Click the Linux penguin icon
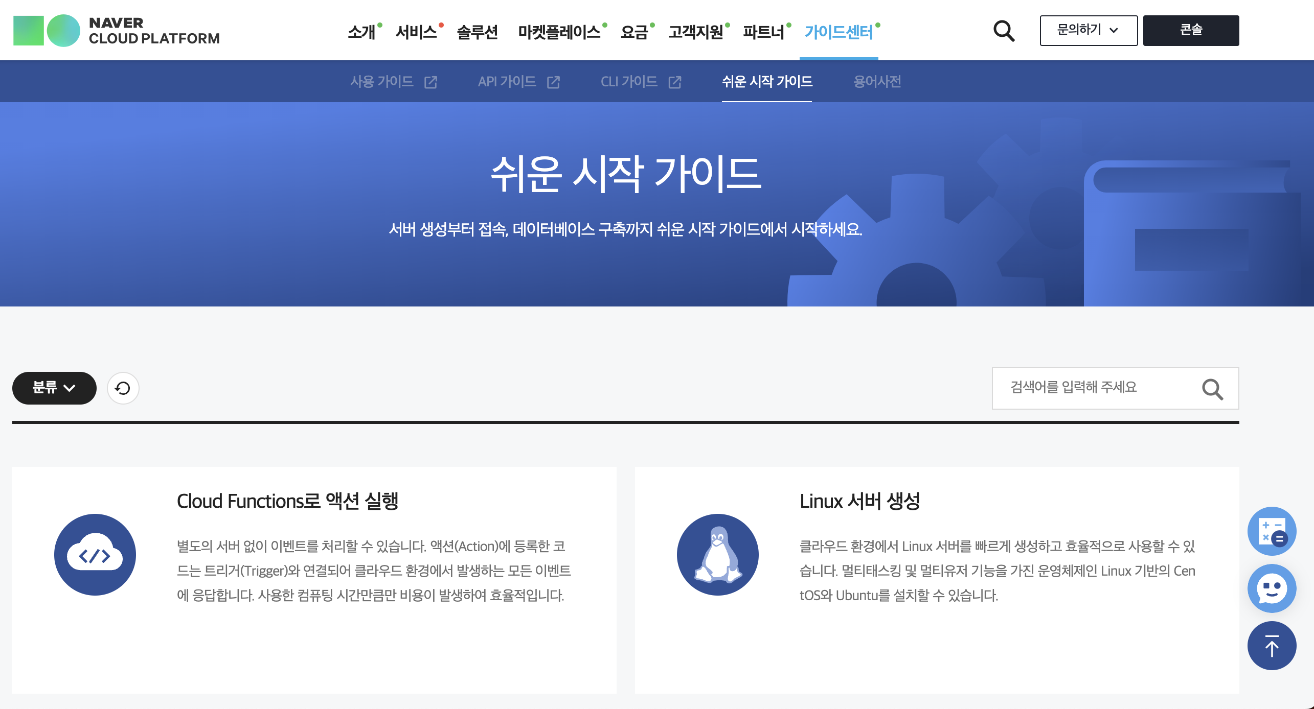The height and width of the screenshot is (709, 1314). click(x=717, y=555)
